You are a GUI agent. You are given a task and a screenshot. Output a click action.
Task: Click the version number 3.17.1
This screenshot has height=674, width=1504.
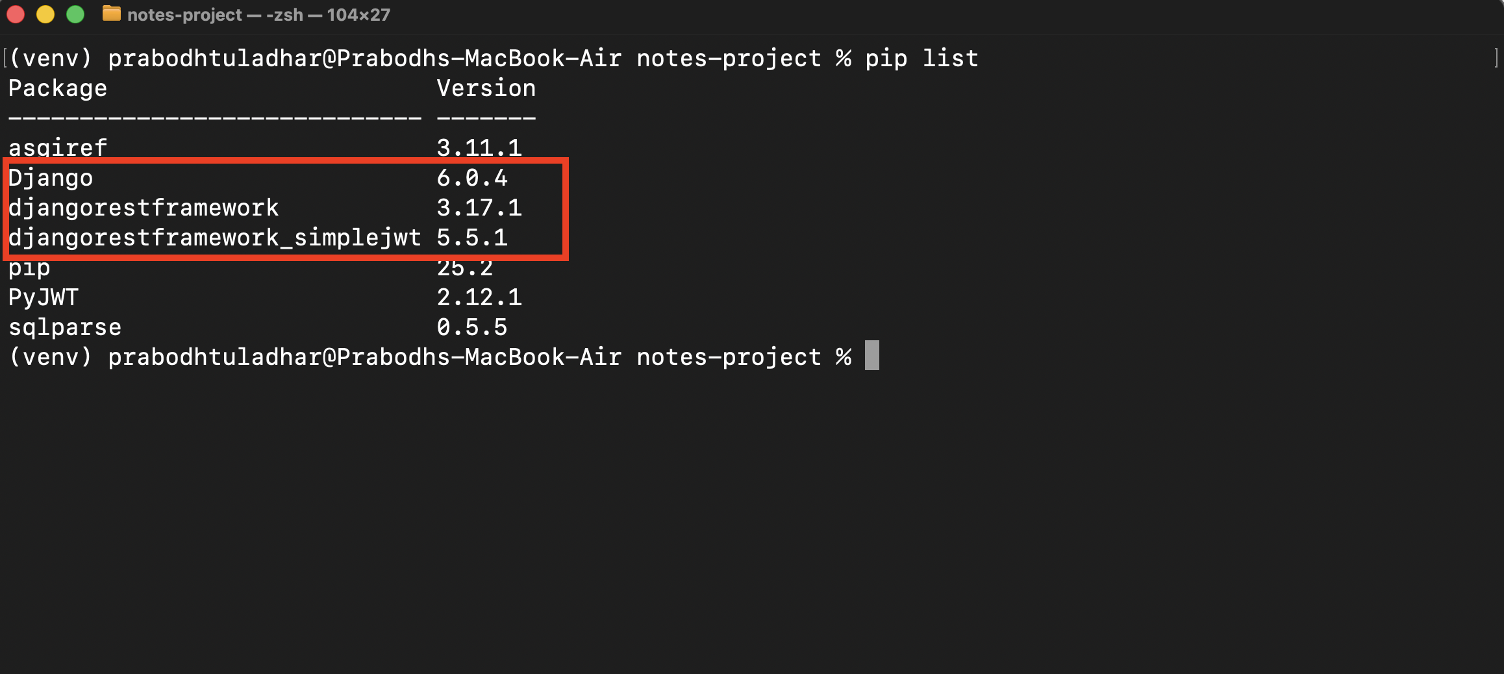click(479, 208)
